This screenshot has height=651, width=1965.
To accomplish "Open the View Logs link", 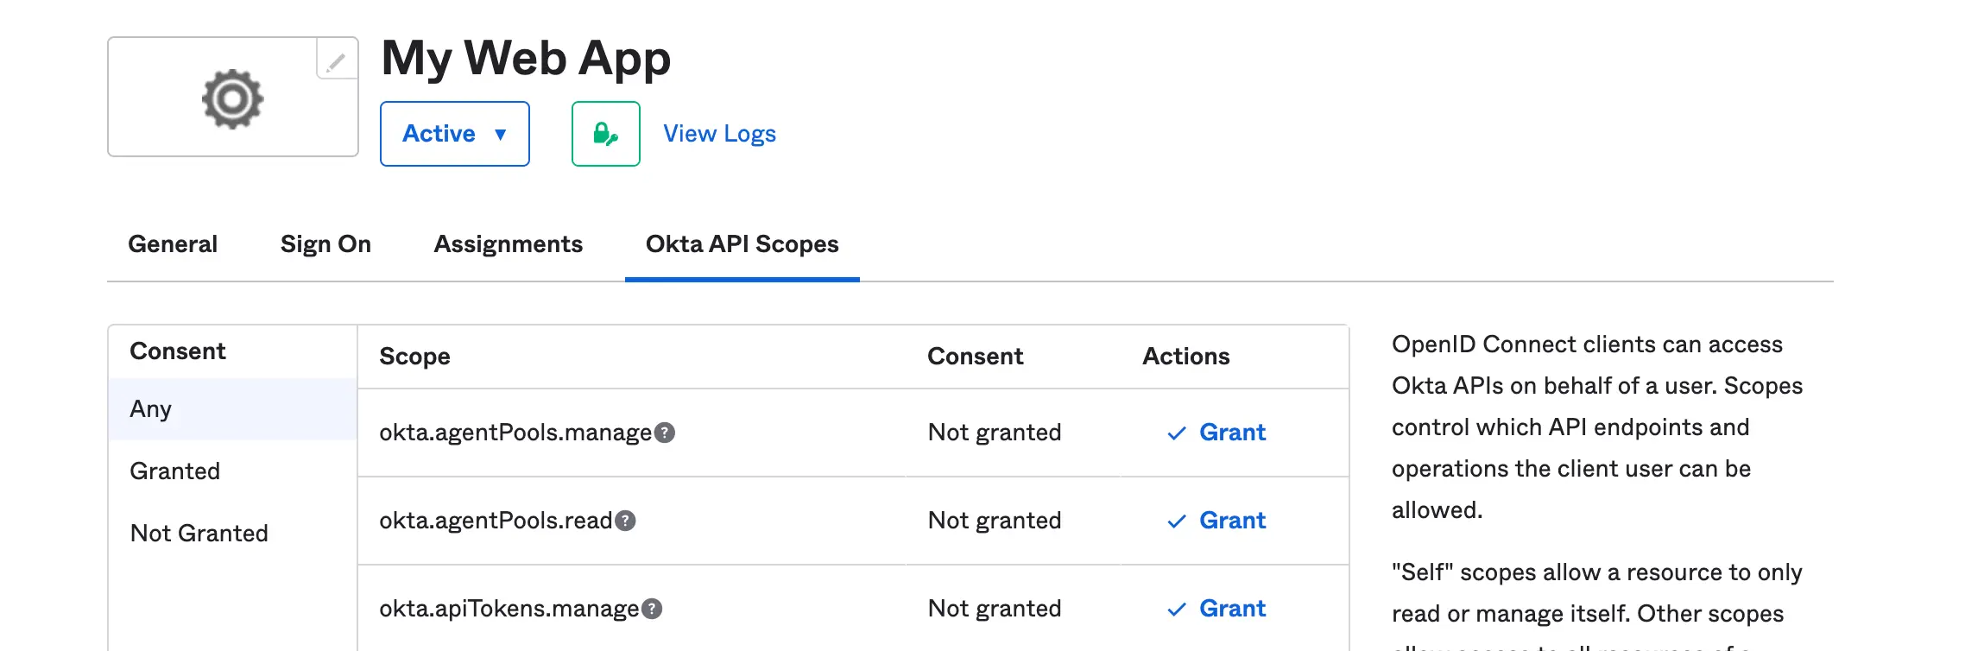I will point(720,134).
